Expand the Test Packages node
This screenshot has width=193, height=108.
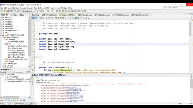pyautogui.click(x=3, y=64)
